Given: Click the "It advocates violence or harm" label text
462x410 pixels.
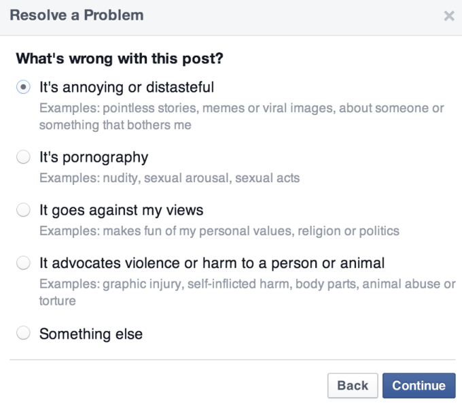Looking at the screenshot, I should pyautogui.click(x=212, y=263).
